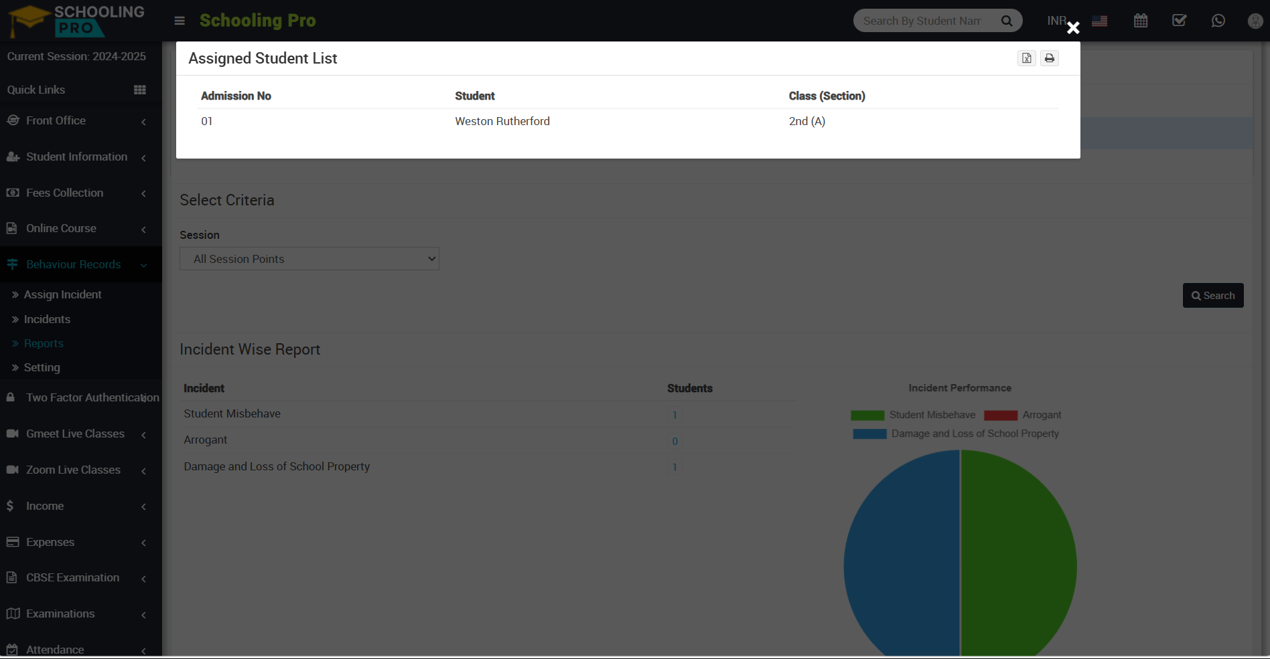1270x659 pixels.
Task: Open Assign Incident submenu item
Action: coord(62,295)
